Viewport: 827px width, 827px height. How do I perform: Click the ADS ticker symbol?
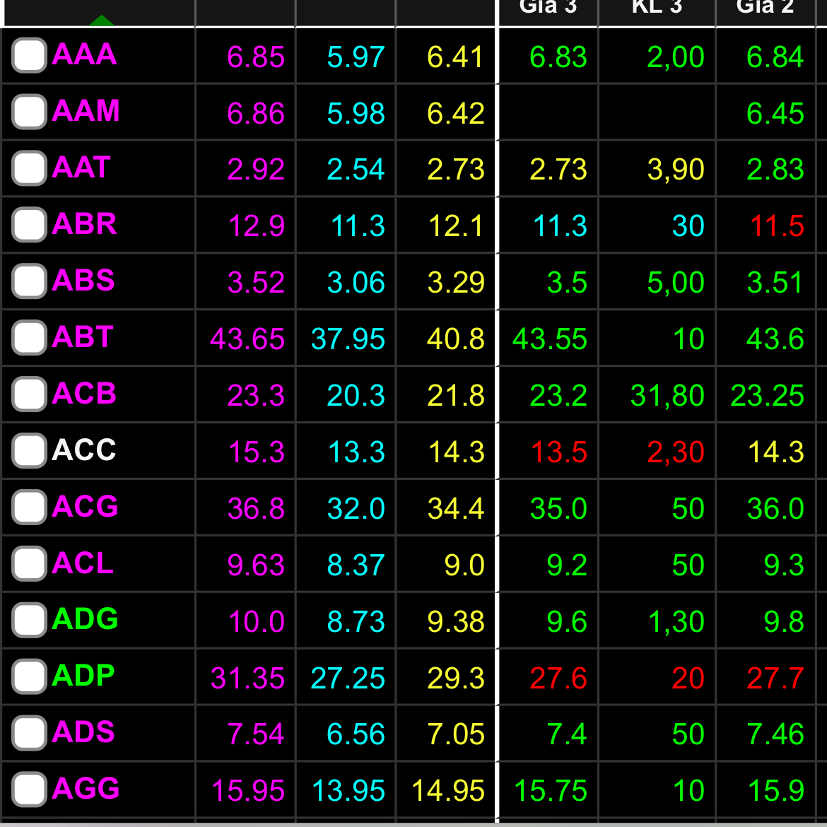[83, 733]
